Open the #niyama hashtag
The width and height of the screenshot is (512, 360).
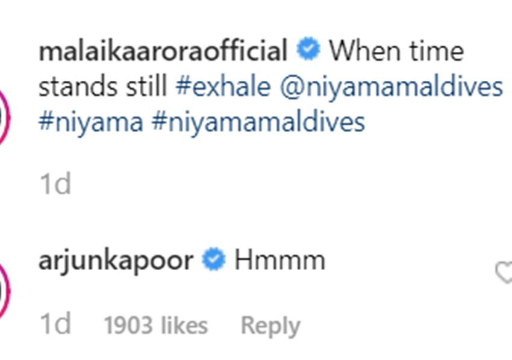click(x=91, y=122)
